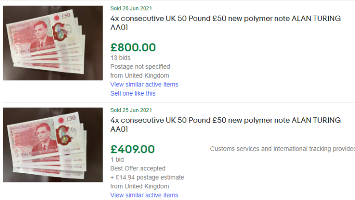This screenshot has width=355, height=200.
Task: Click the customs services and international tracking note
Action: point(282,149)
